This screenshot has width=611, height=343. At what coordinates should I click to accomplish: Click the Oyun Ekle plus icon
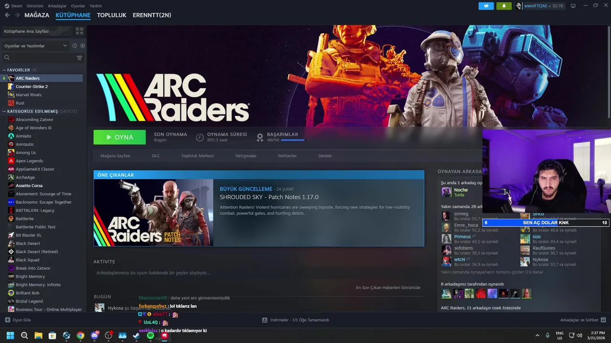tap(7, 320)
